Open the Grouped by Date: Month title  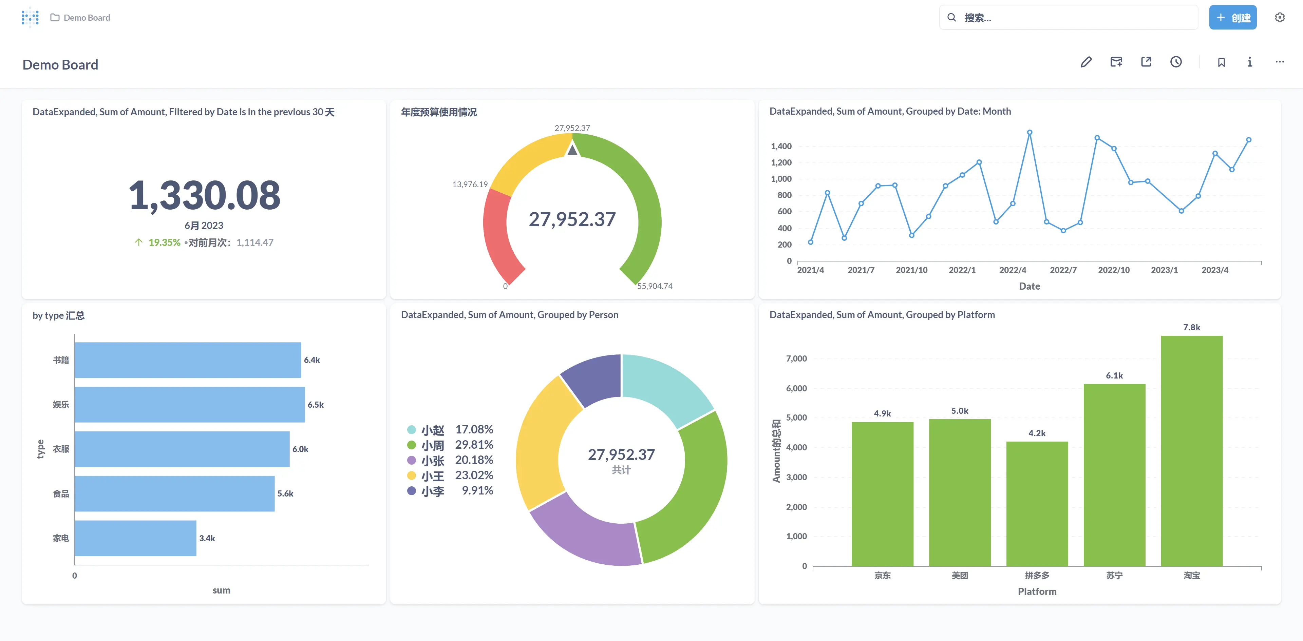coord(890,111)
